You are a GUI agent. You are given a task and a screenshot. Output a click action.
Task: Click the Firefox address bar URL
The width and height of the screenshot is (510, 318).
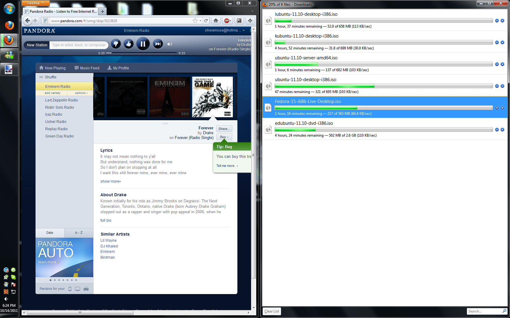[x=84, y=21]
